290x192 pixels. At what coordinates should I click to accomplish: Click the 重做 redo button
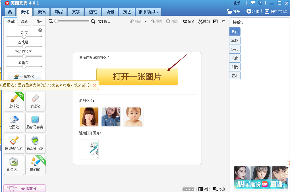click(x=157, y=21)
